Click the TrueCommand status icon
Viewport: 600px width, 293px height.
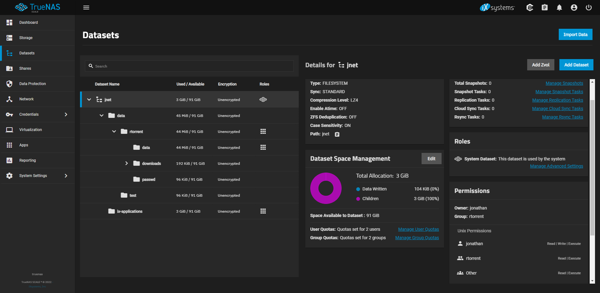(530, 8)
